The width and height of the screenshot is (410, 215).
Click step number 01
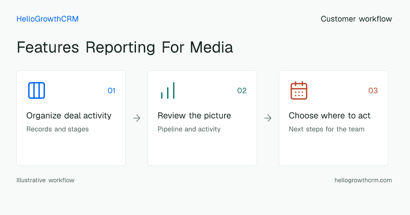click(x=111, y=90)
